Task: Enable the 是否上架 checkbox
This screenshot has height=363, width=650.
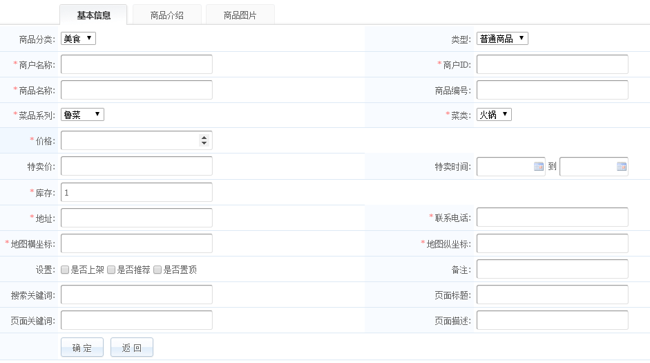Action: 65,270
